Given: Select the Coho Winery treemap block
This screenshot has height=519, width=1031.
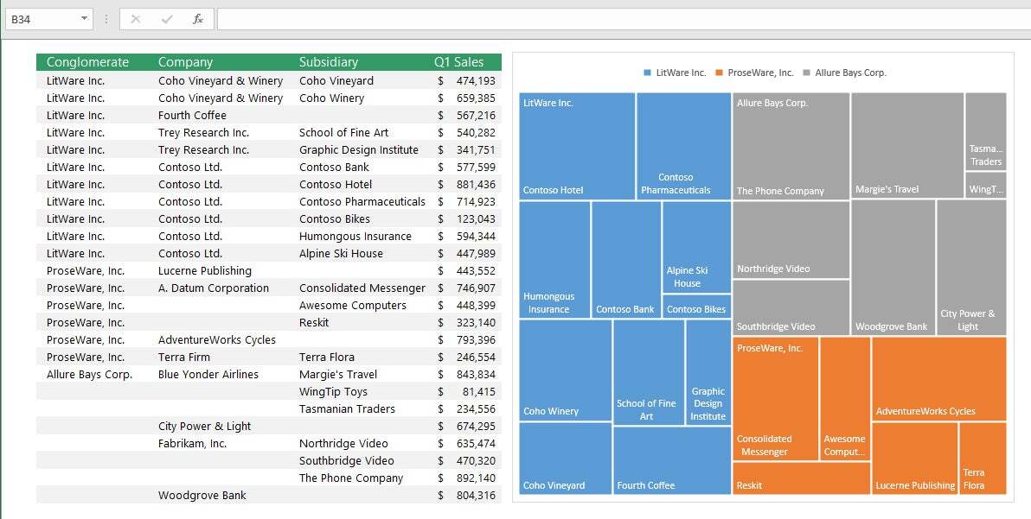Looking at the screenshot, I should pos(566,370).
